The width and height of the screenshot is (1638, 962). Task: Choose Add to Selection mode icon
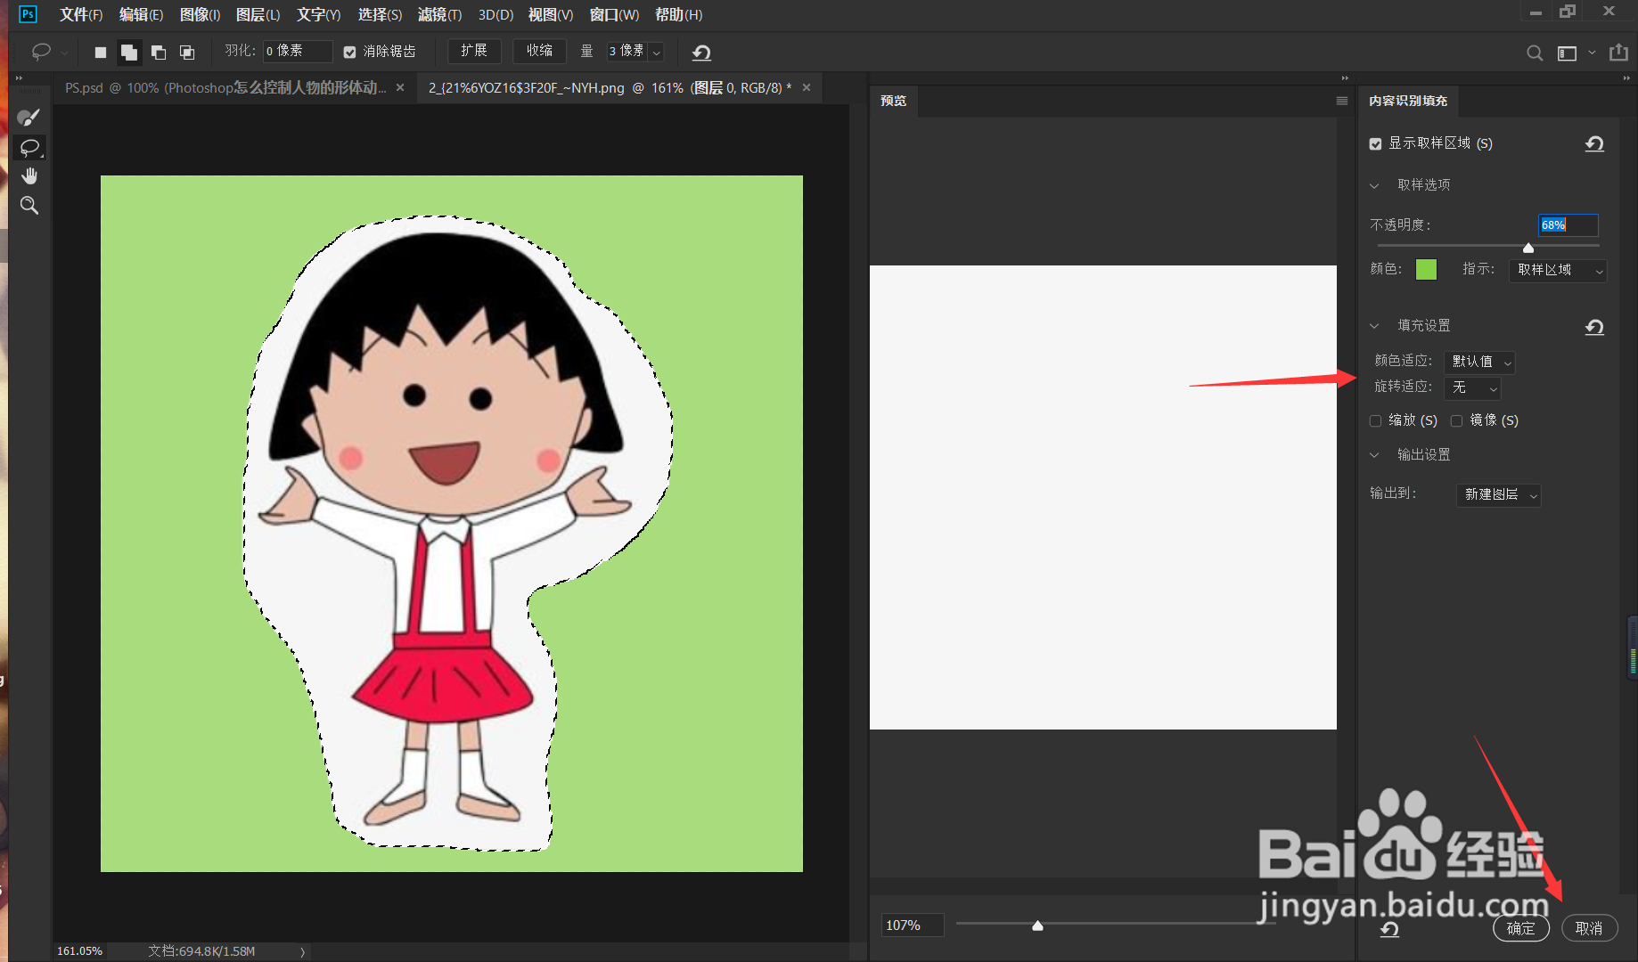tap(129, 53)
